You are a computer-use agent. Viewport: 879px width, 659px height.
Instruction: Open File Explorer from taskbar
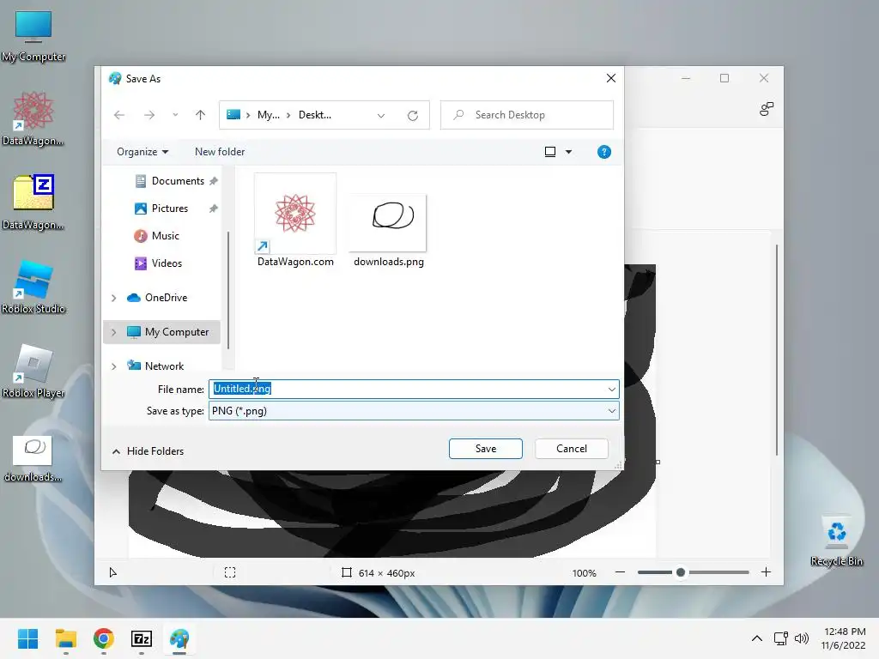click(x=65, y=638)
